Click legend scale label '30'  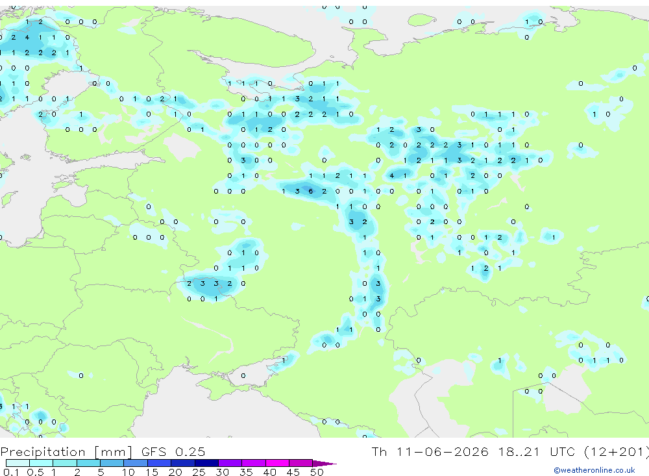click(x=222, y=472)
